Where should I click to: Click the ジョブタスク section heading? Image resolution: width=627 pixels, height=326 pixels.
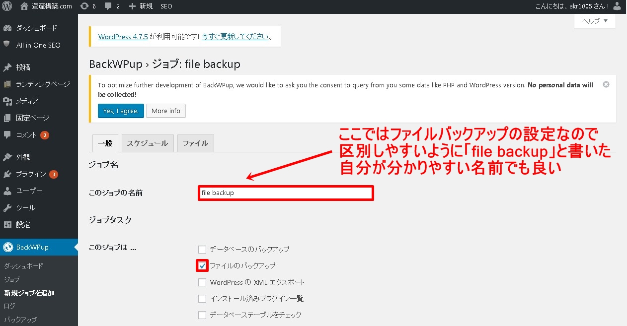[x=110, y=220]
